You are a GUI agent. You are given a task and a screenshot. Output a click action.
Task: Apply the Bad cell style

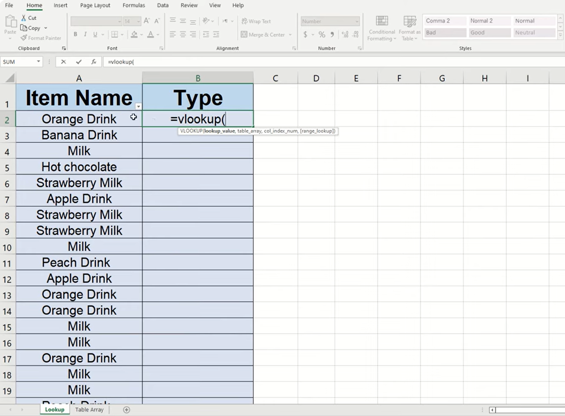[x=445, y=33]
